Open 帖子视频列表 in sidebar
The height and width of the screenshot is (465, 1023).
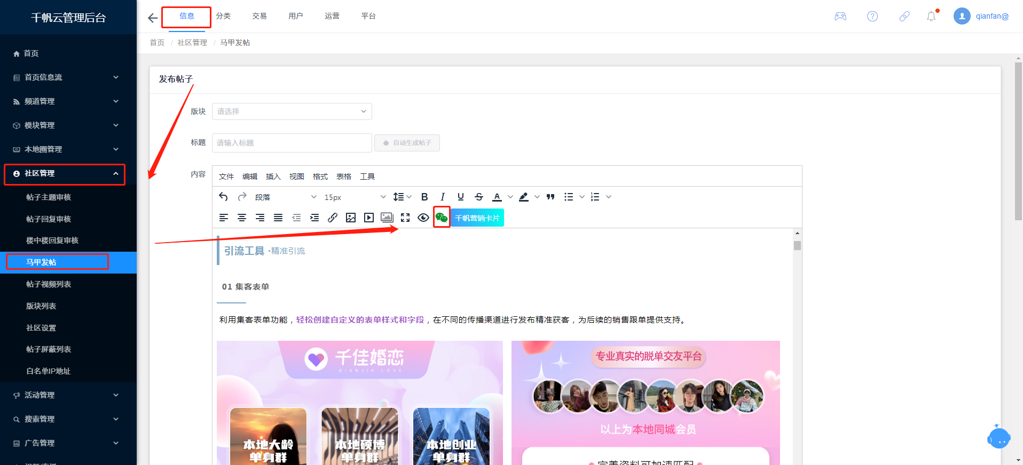(x=68, y=284)
